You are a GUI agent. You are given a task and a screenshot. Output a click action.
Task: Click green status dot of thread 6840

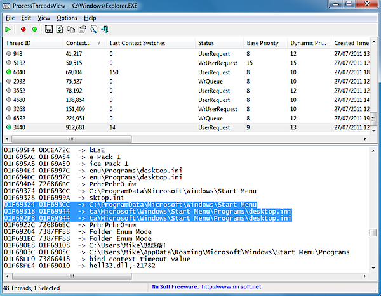coord(9,72)
